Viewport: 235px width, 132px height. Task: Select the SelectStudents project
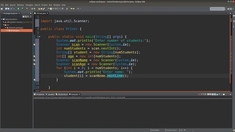(x=11, y=19)
